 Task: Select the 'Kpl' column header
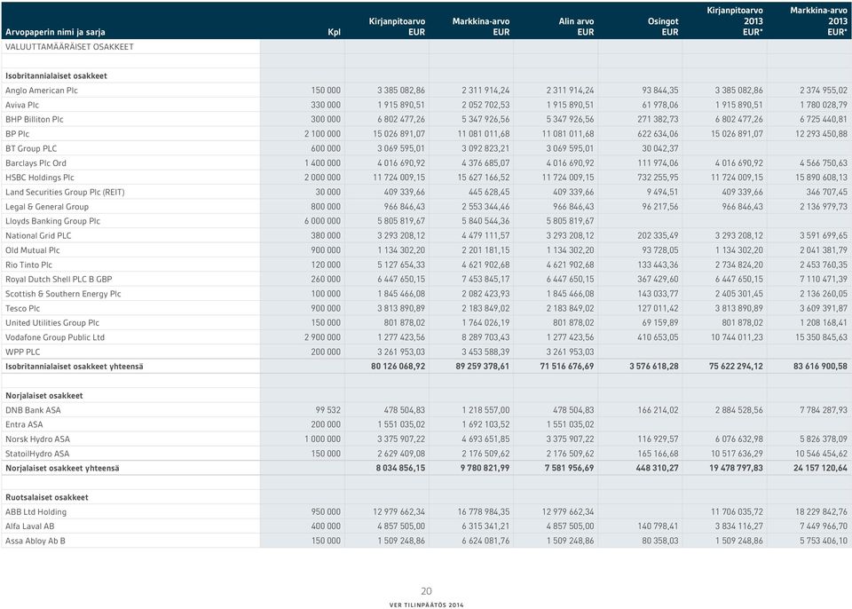click(335, 32)
